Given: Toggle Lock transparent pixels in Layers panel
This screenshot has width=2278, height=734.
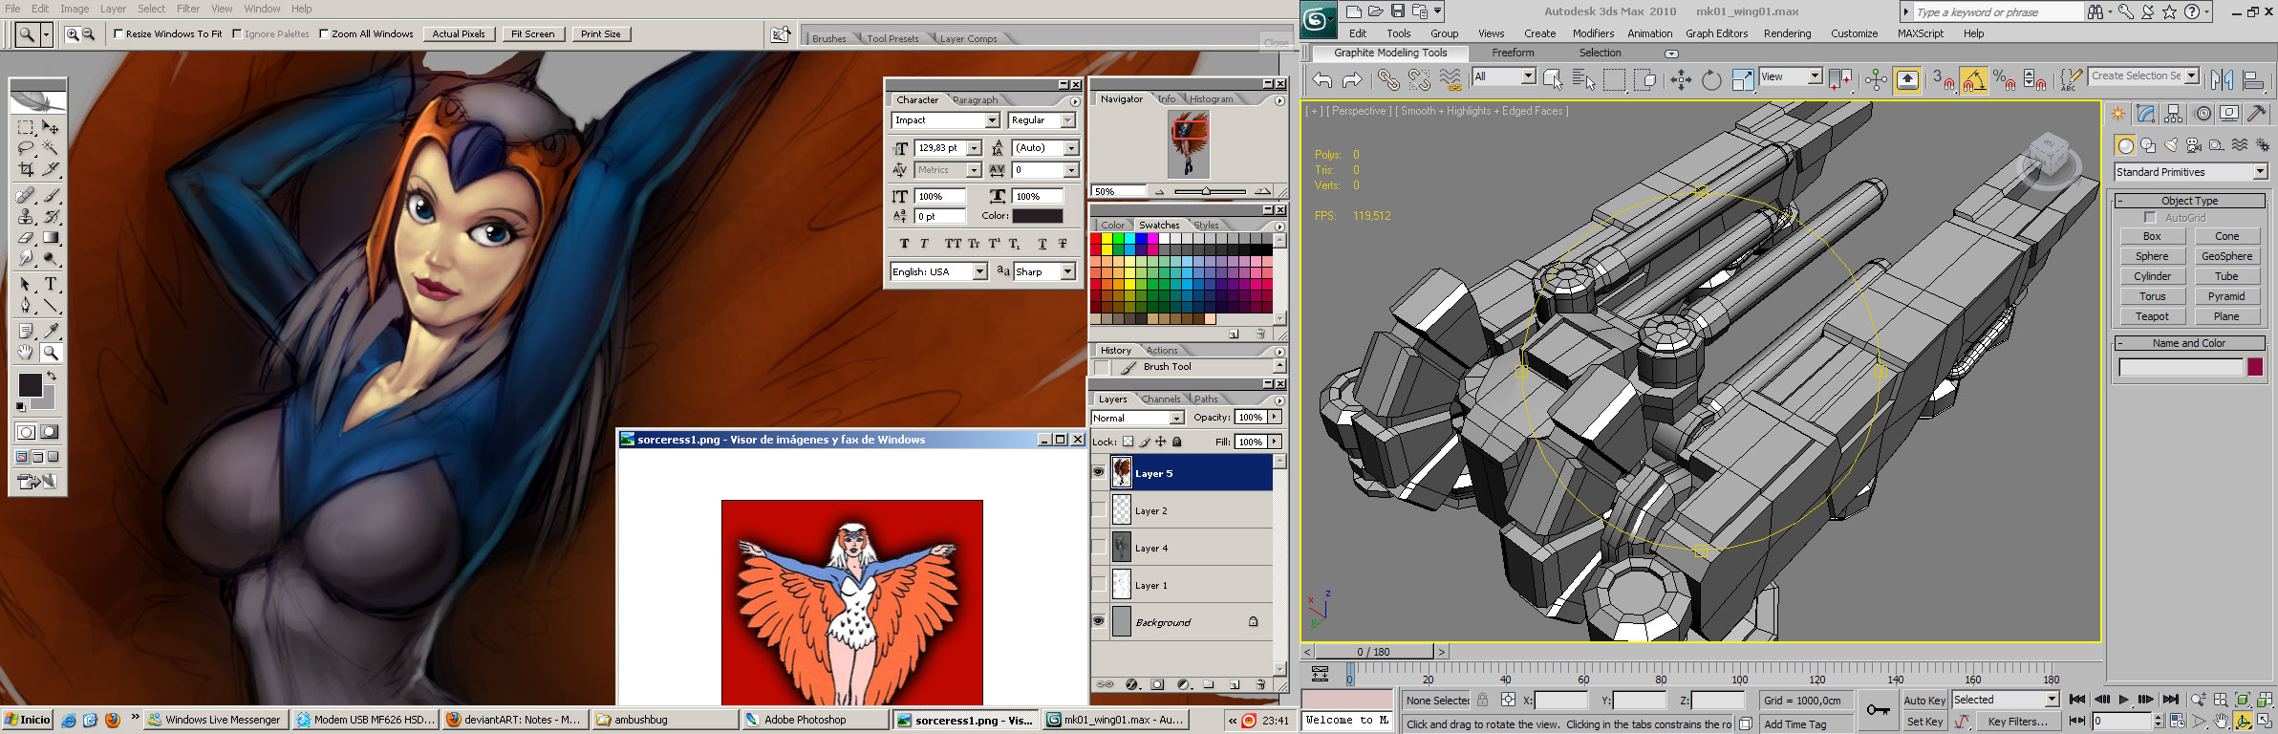Looking at the screenshot, I should point(1128,442).
